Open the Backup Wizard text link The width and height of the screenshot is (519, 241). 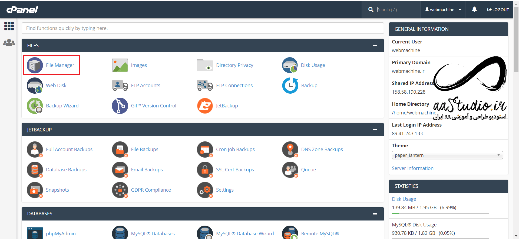pyautogui.click(x=62, y=106)
